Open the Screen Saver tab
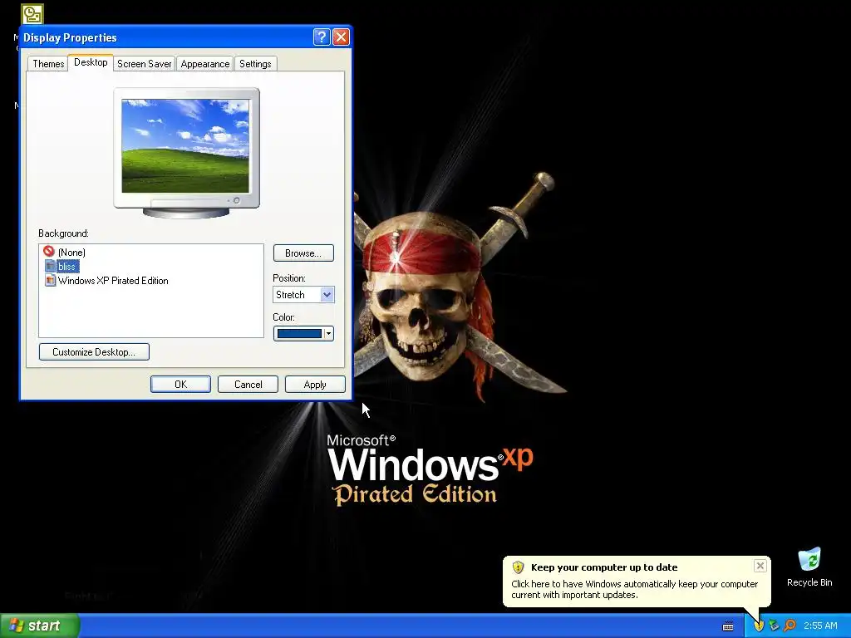This screenshot has height=638, width=851. pos(144,63)
